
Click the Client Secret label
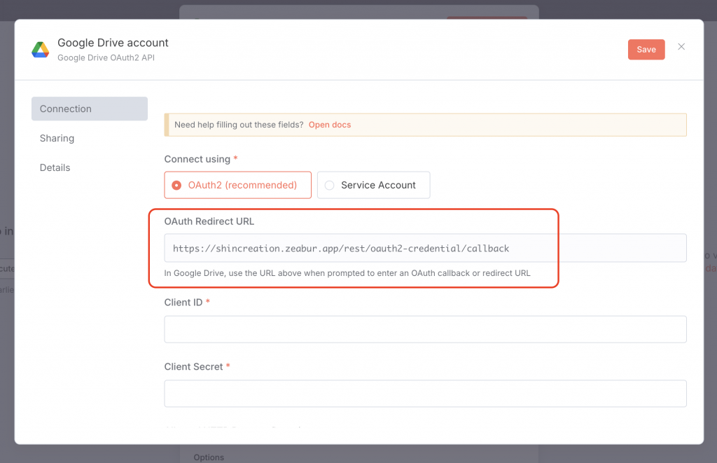[193, 366]
